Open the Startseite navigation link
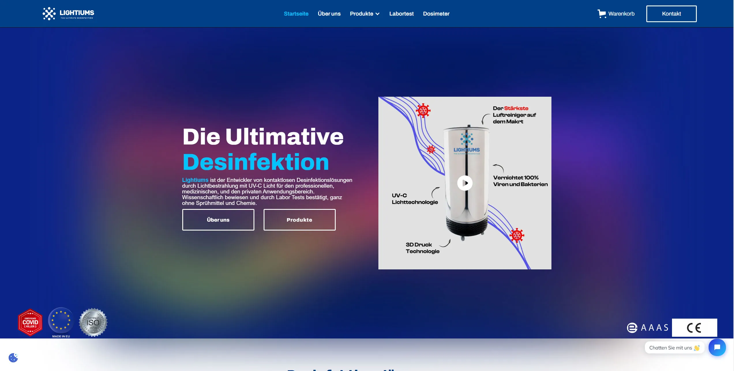The height and width of the screenshot is (371, 734). 296,14
